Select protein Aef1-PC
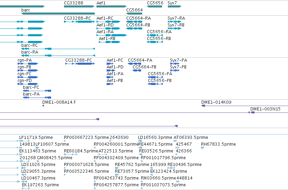 click(110, 64)
